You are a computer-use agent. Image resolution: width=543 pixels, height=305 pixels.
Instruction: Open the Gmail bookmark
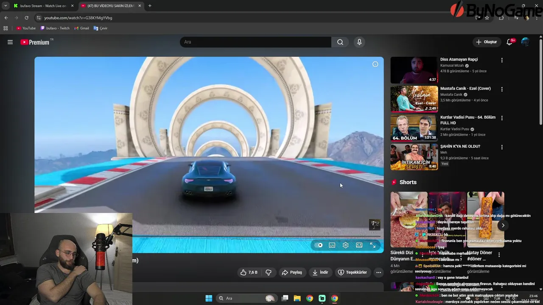(81, 28)
